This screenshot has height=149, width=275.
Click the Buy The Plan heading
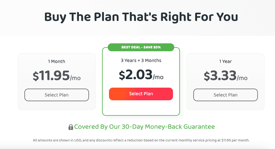141,17
